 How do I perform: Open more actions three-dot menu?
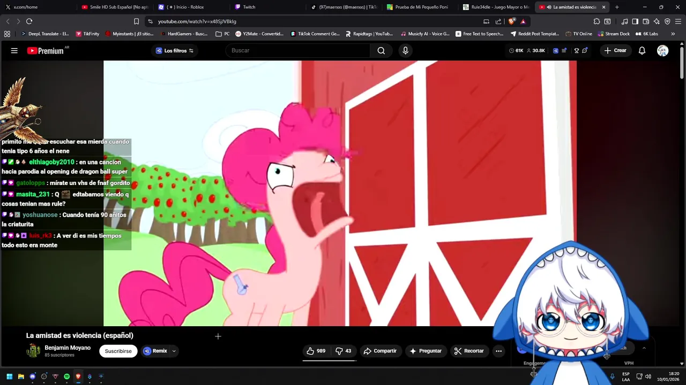[498, 351]
